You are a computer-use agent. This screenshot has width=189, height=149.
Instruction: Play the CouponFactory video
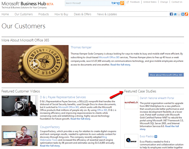click(19, 136)
